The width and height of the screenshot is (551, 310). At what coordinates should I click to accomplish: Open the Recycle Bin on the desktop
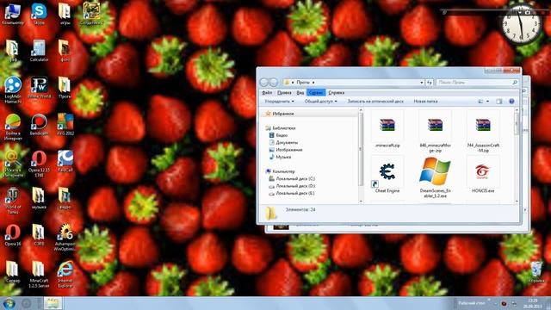536,272
